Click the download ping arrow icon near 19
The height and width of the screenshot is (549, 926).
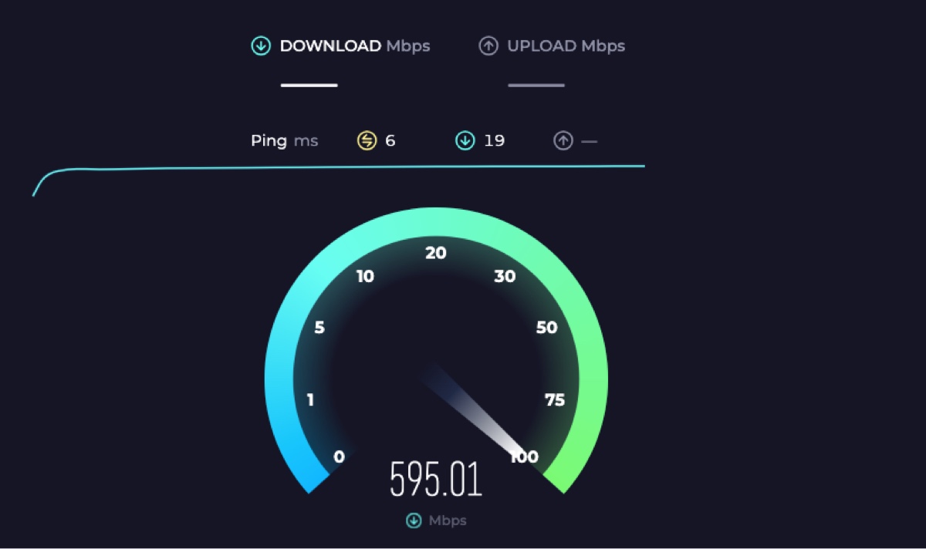465,140
